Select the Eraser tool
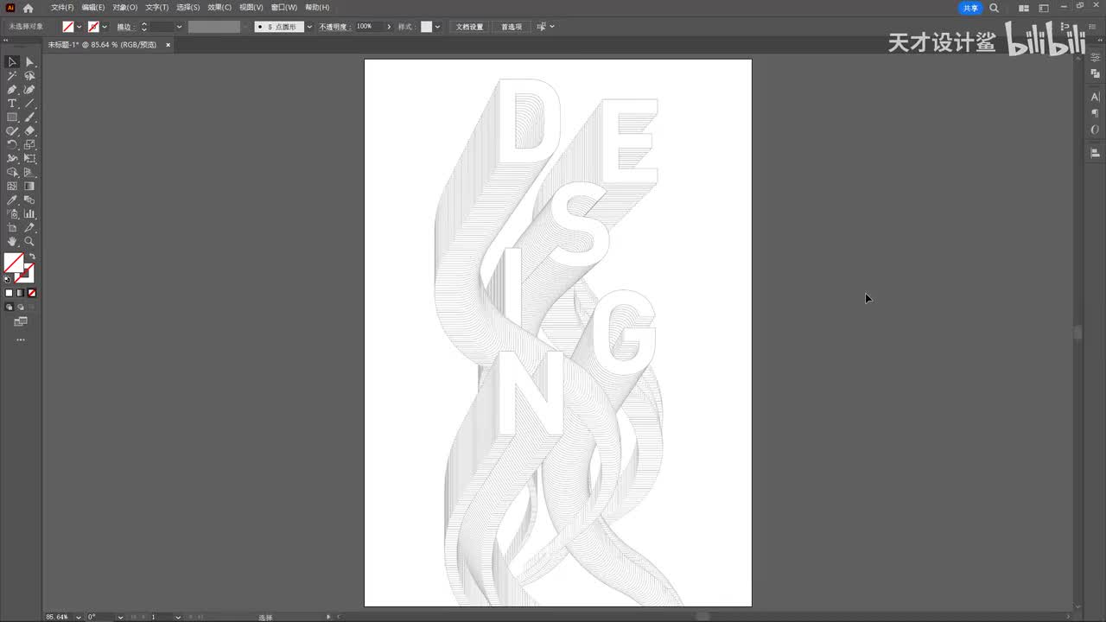 click(x=29, y=131)
